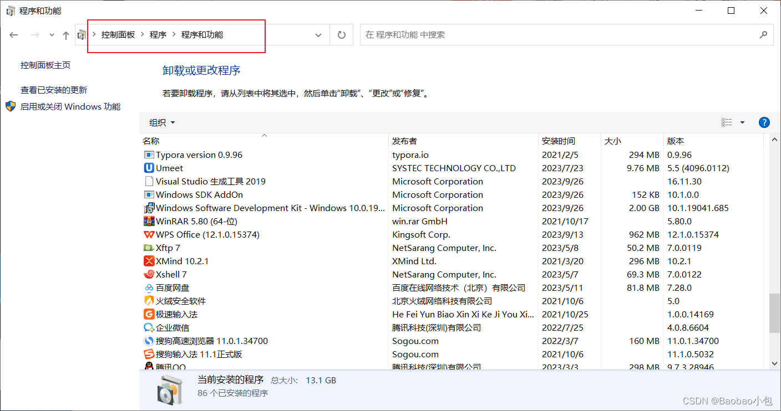Click the shield icon beside 启用或关闭 Windows 功能
The image size is (781, 411).
click(x=11, y=106)
